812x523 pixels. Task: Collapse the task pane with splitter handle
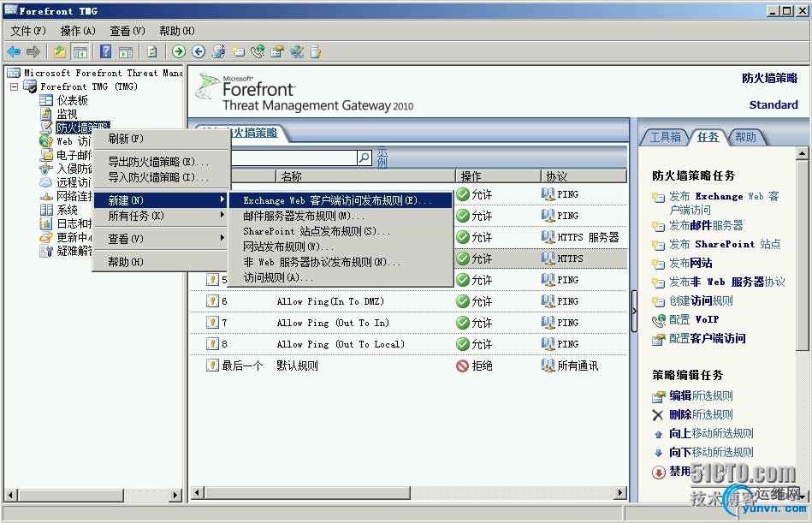[634, 312]
